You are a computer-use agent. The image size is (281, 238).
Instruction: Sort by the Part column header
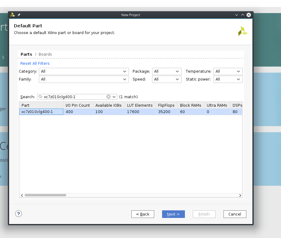[x=41, y=105]
